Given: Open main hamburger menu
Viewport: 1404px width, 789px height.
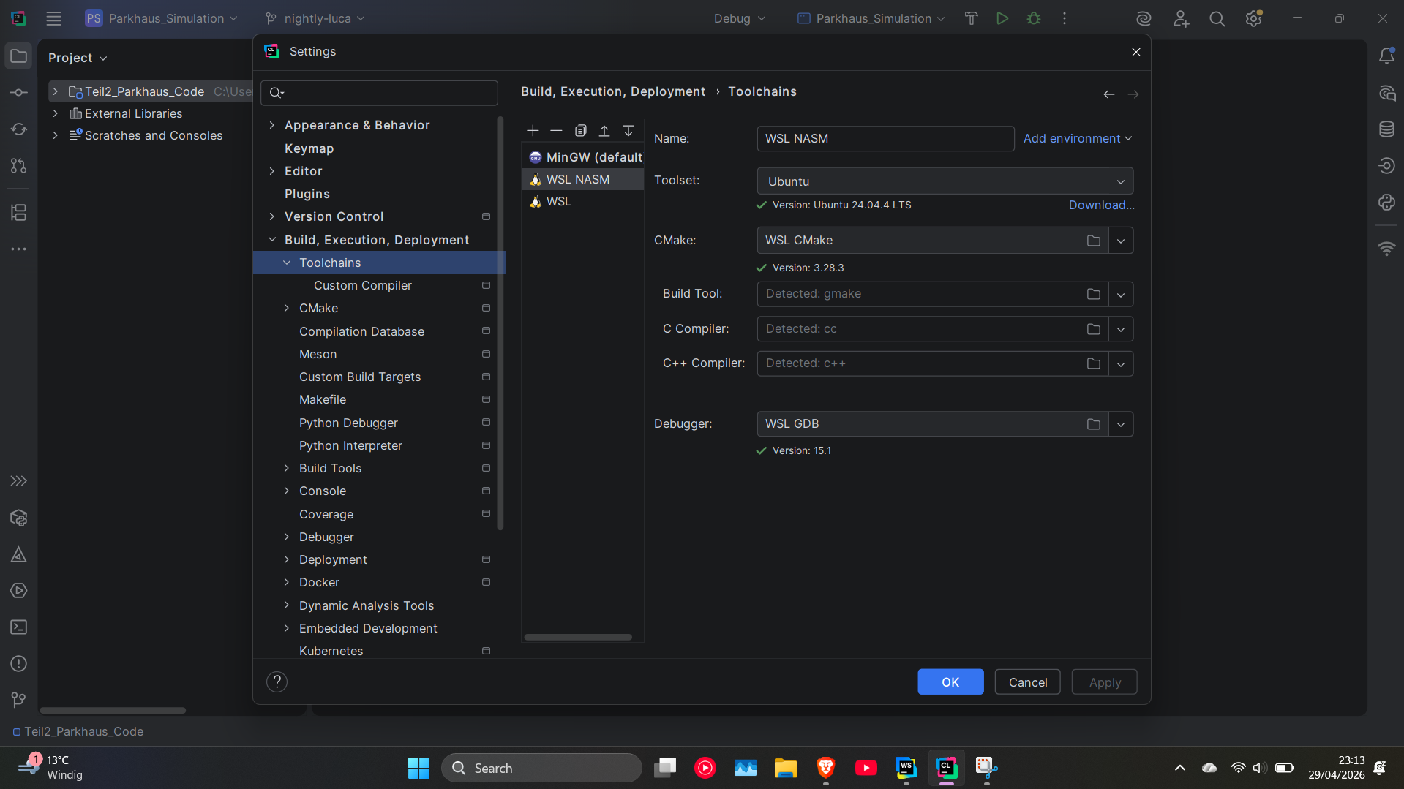Looking at the screenshot, I should [53, 18].
